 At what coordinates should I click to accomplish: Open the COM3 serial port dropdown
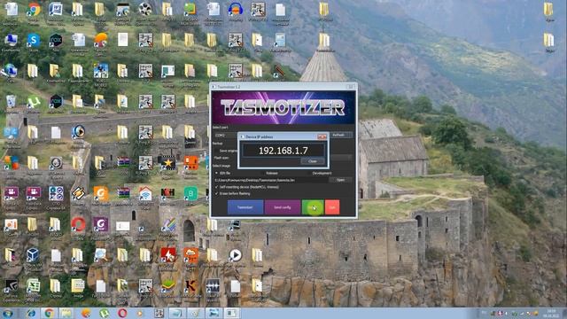[x=225, y=135]
